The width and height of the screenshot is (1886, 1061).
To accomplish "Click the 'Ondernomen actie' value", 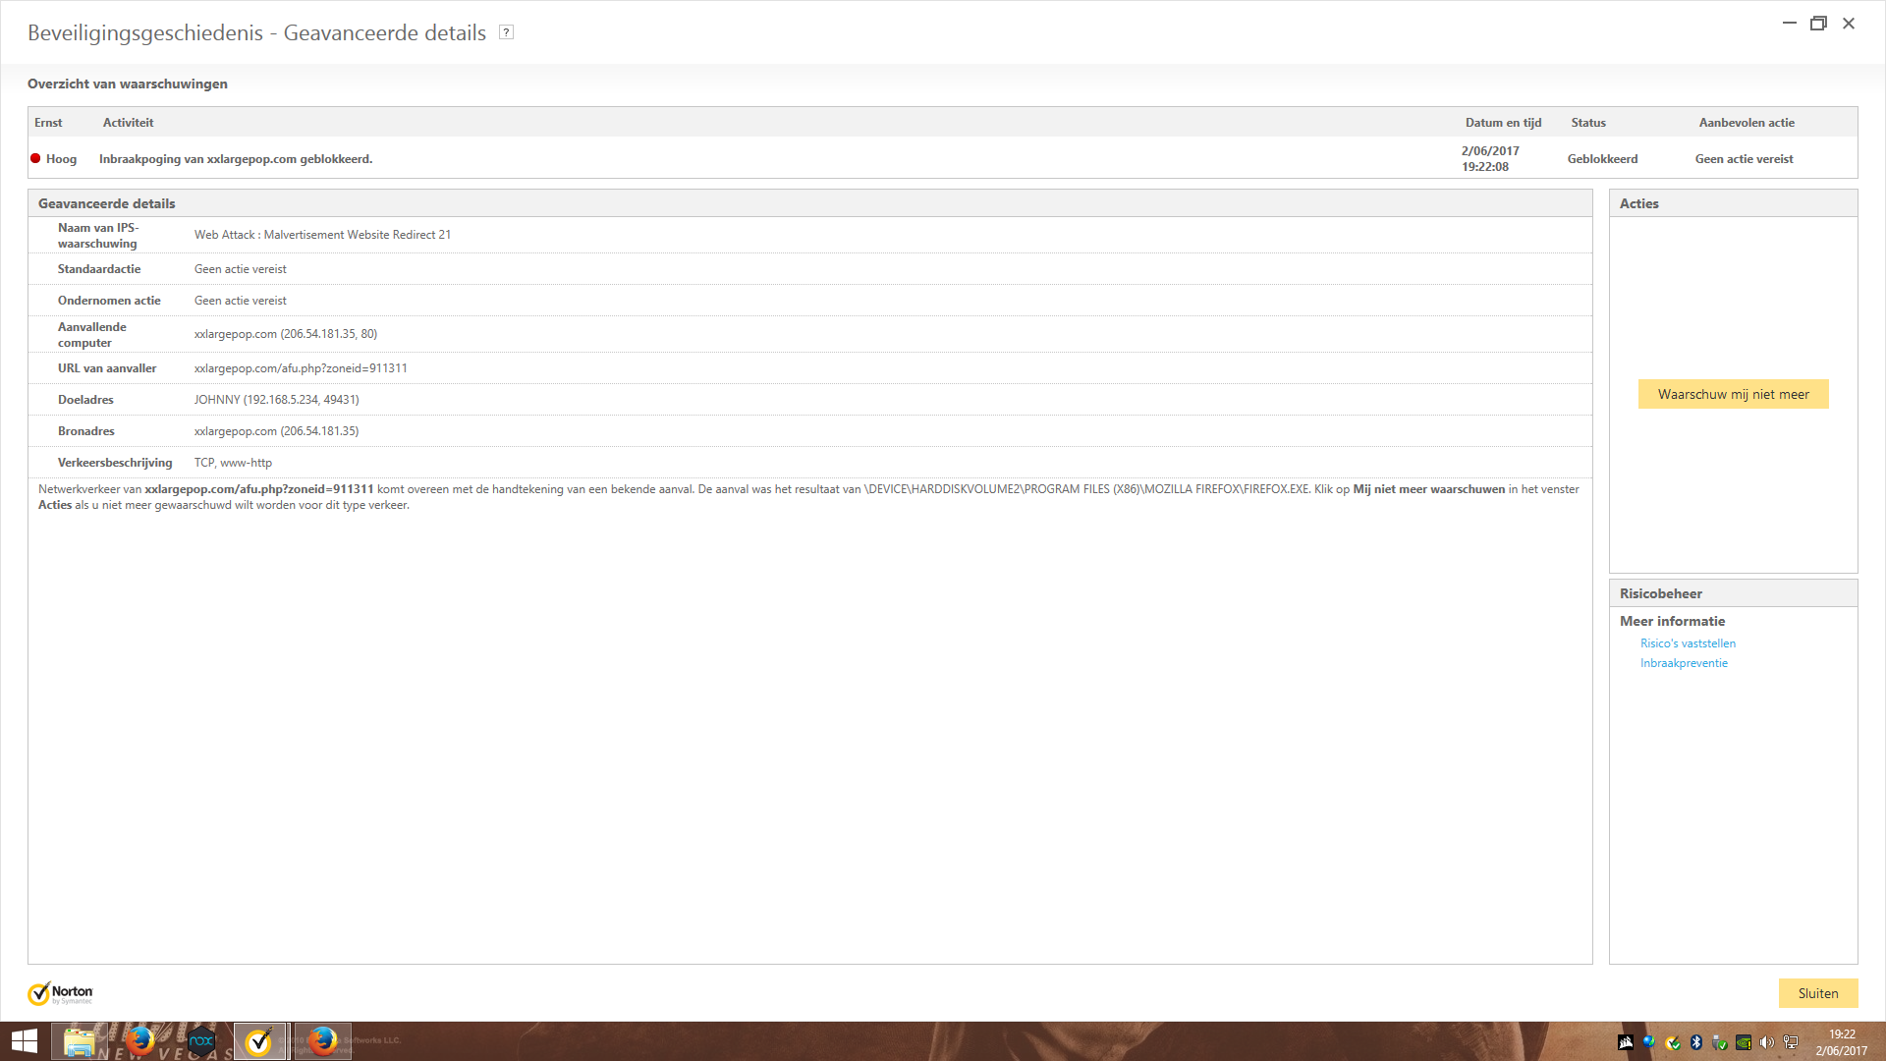I will click(x=241, y=301).
